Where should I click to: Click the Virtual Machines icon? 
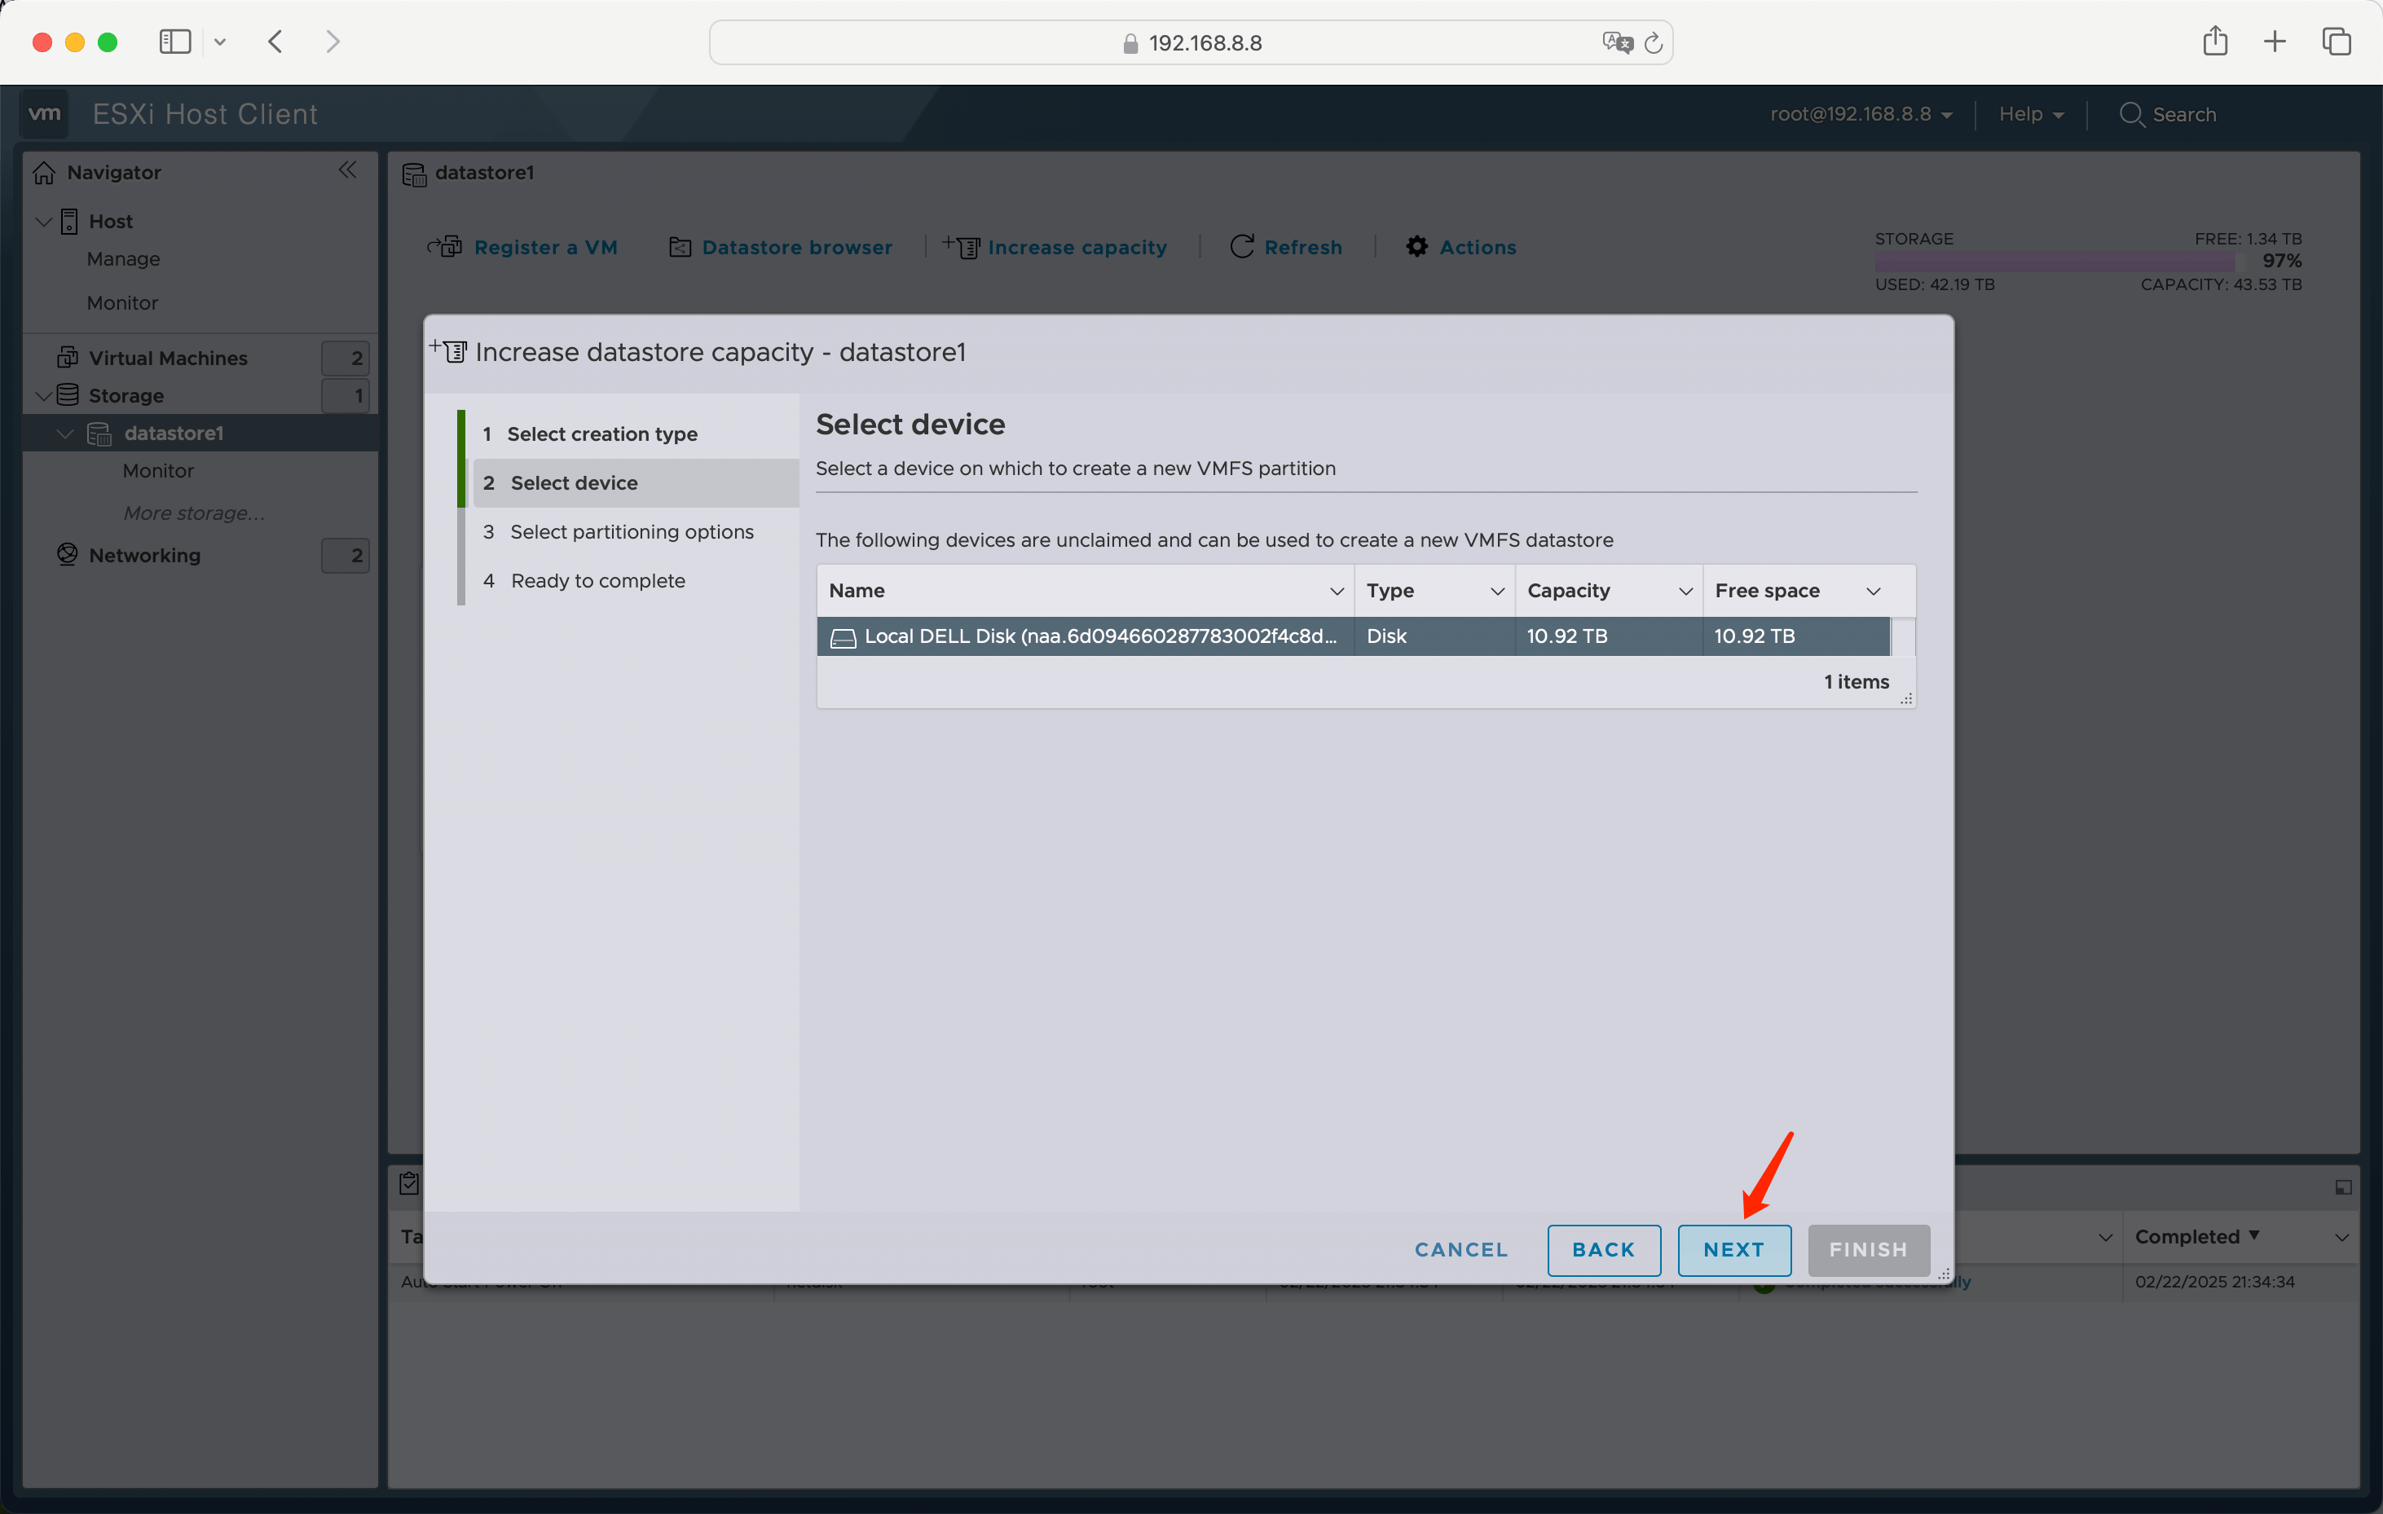point(68,357)
